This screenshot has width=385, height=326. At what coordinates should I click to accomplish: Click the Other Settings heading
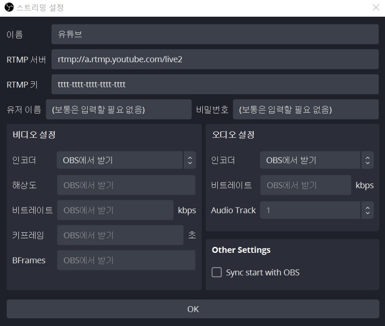tap(241, 250)
